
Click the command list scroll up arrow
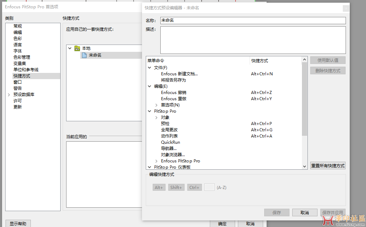304,59
